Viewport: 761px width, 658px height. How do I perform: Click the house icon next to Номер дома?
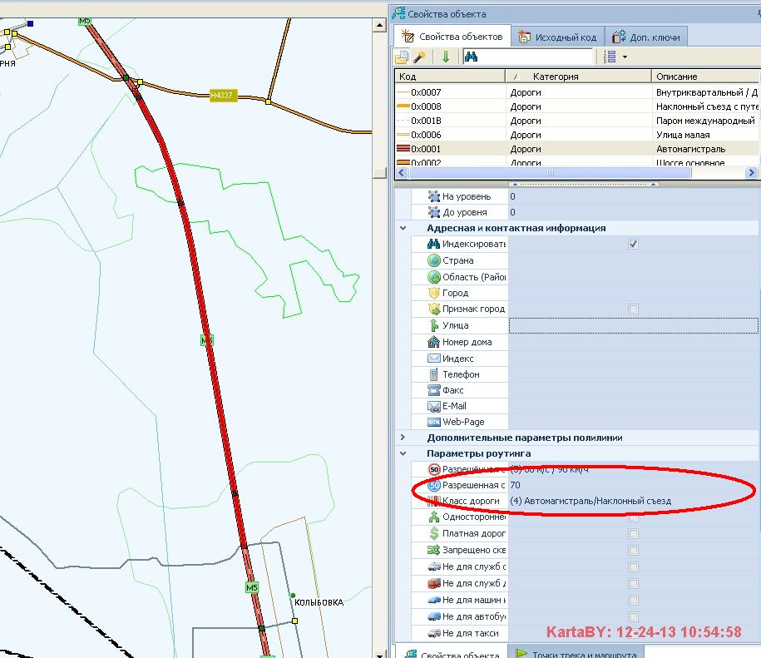pyautogui.click(x=433, y=342)
